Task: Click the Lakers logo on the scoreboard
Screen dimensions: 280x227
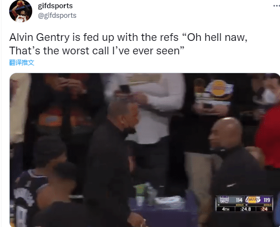Action: [x=253, y=200]
